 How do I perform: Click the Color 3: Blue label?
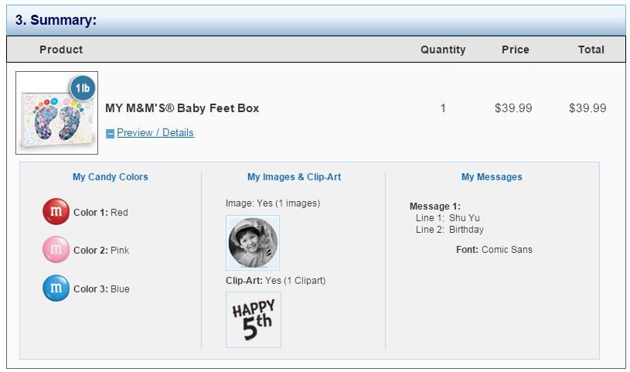point(102,288)
